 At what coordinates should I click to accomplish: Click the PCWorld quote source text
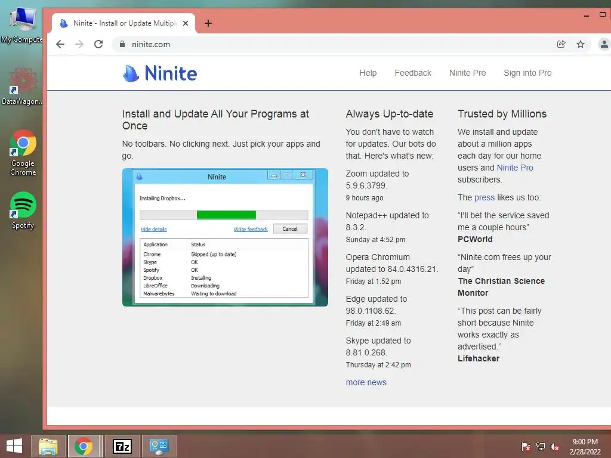[475, 239]
